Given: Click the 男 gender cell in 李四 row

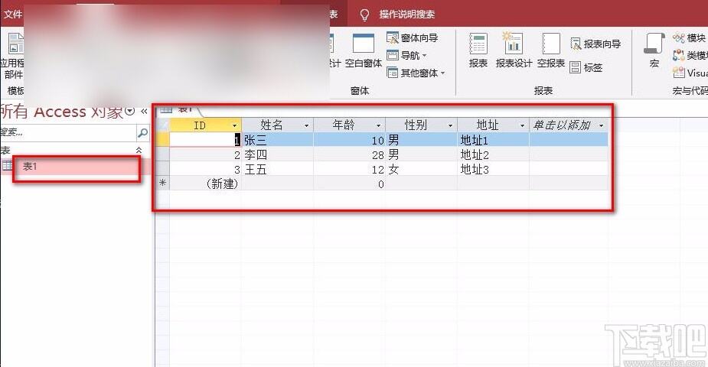Looking at the screenshot, I should 421,154.
